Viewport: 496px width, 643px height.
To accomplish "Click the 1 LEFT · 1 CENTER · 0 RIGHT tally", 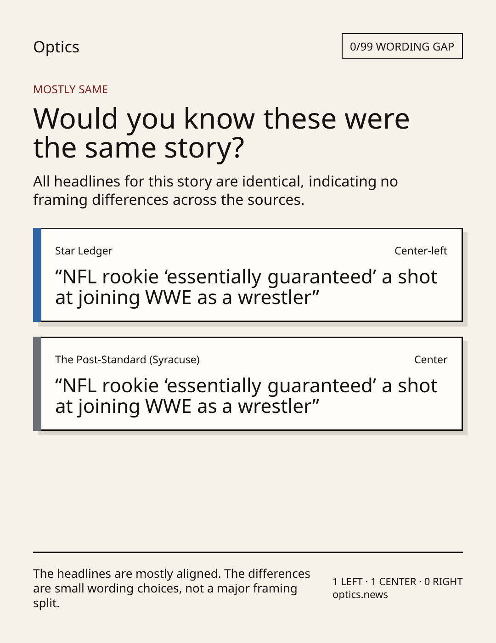I will [x=397, y=581].
